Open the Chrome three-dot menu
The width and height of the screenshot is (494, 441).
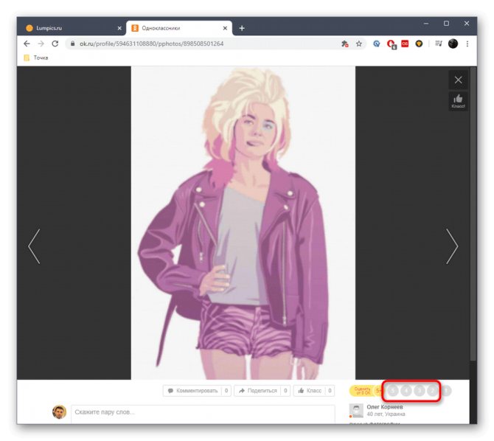coord(467,44)
